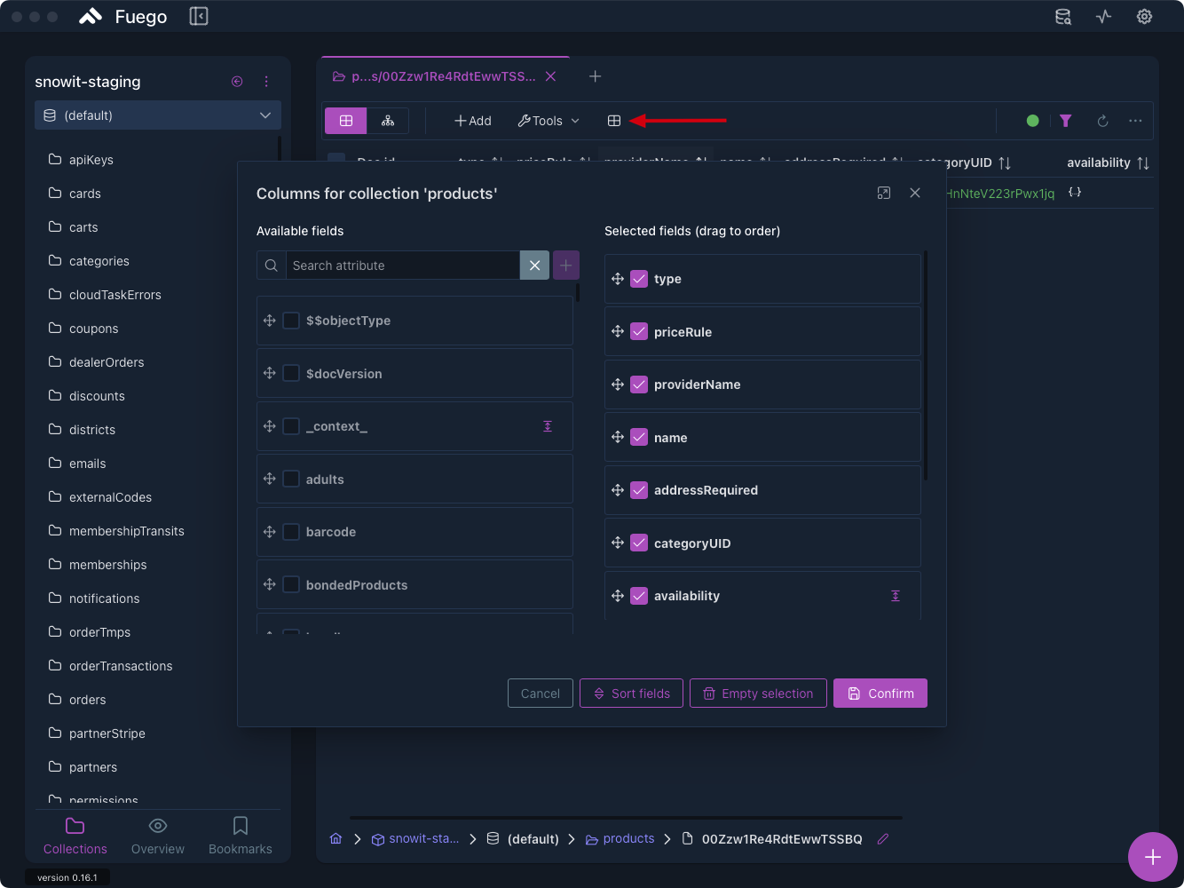Switch to the Collections tab
Screen dimensions: 1184x888
pyautogui.click(x=75, y=836)
